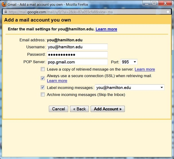The width and height of the screenshot is (174, 159).
Task: Open the Port 995 dropdown
Action: click(129, 62)
